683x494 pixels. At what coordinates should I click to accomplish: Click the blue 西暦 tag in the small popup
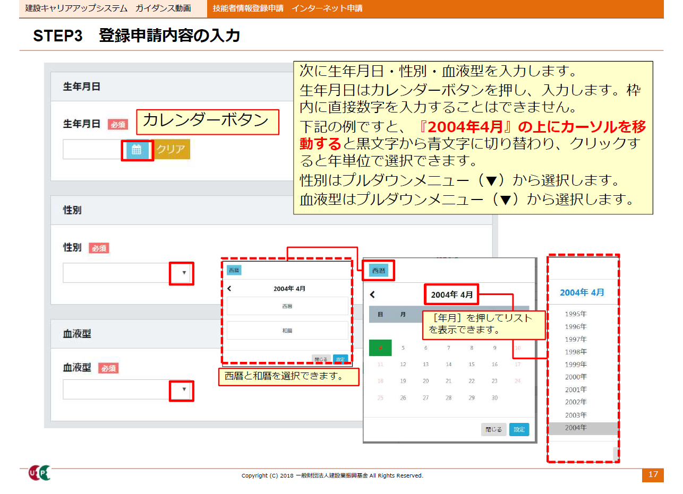coord(234,270)
